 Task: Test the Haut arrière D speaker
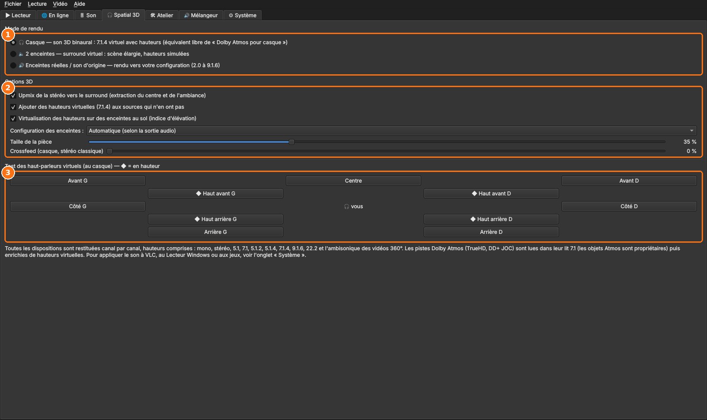click(491, 219)
